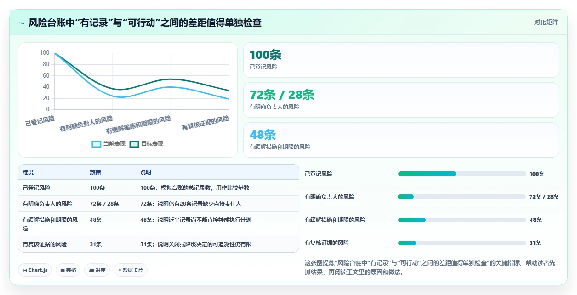Click the Chart.js tag label
The width and height of the screenshot is (577, 295).
point(38,270)
